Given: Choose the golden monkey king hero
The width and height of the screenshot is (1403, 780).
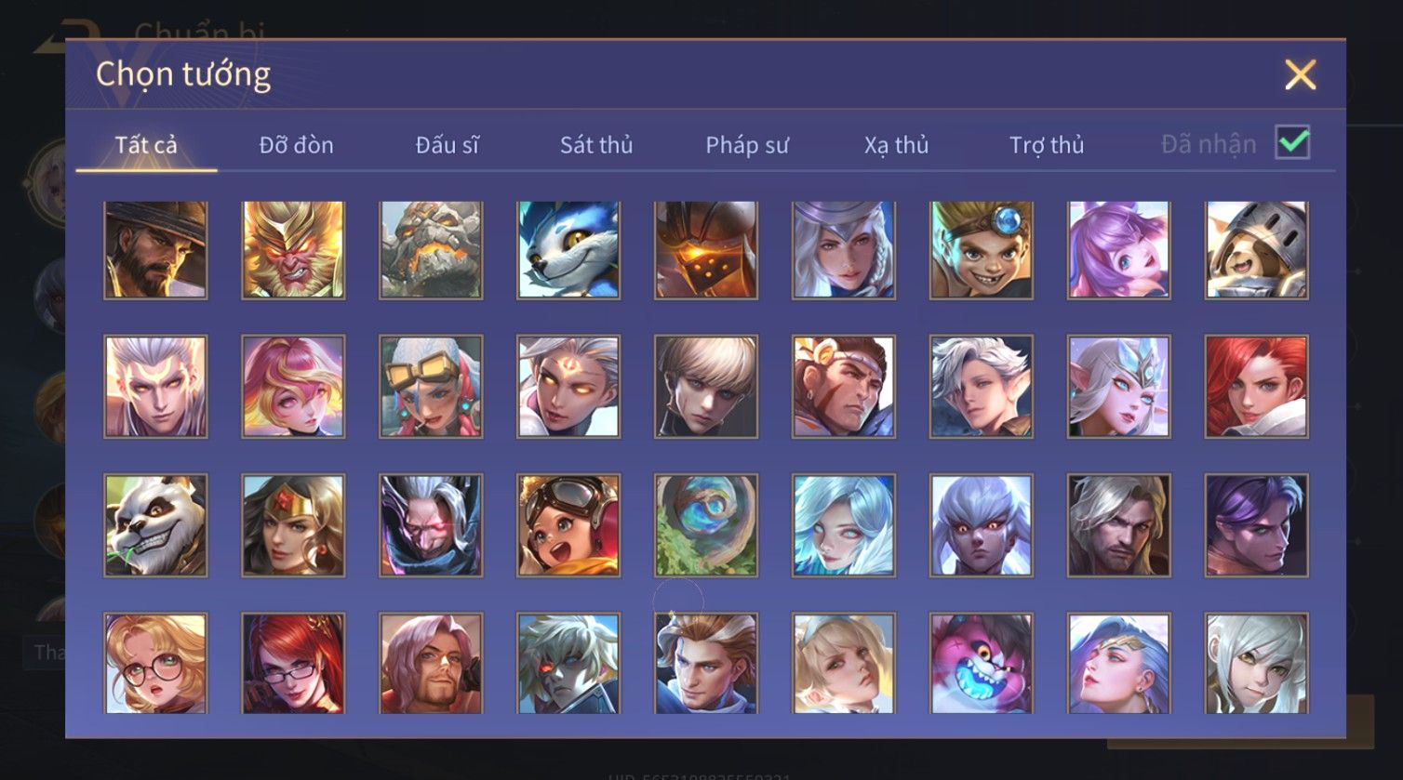Looking at the screenshot, I should (293, 250).
